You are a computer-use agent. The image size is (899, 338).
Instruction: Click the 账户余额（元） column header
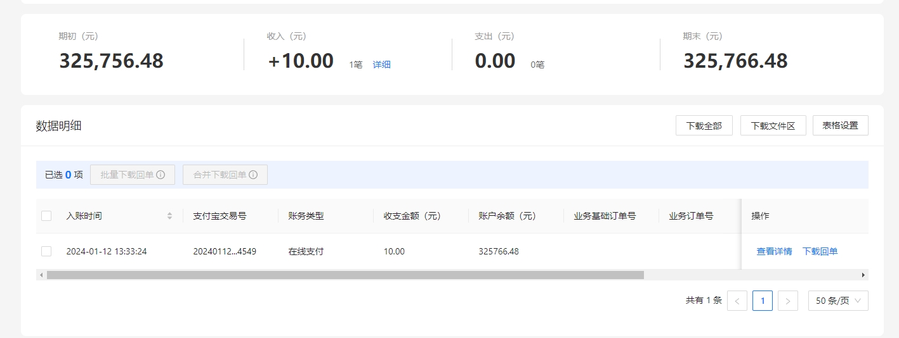click(508, 216)
